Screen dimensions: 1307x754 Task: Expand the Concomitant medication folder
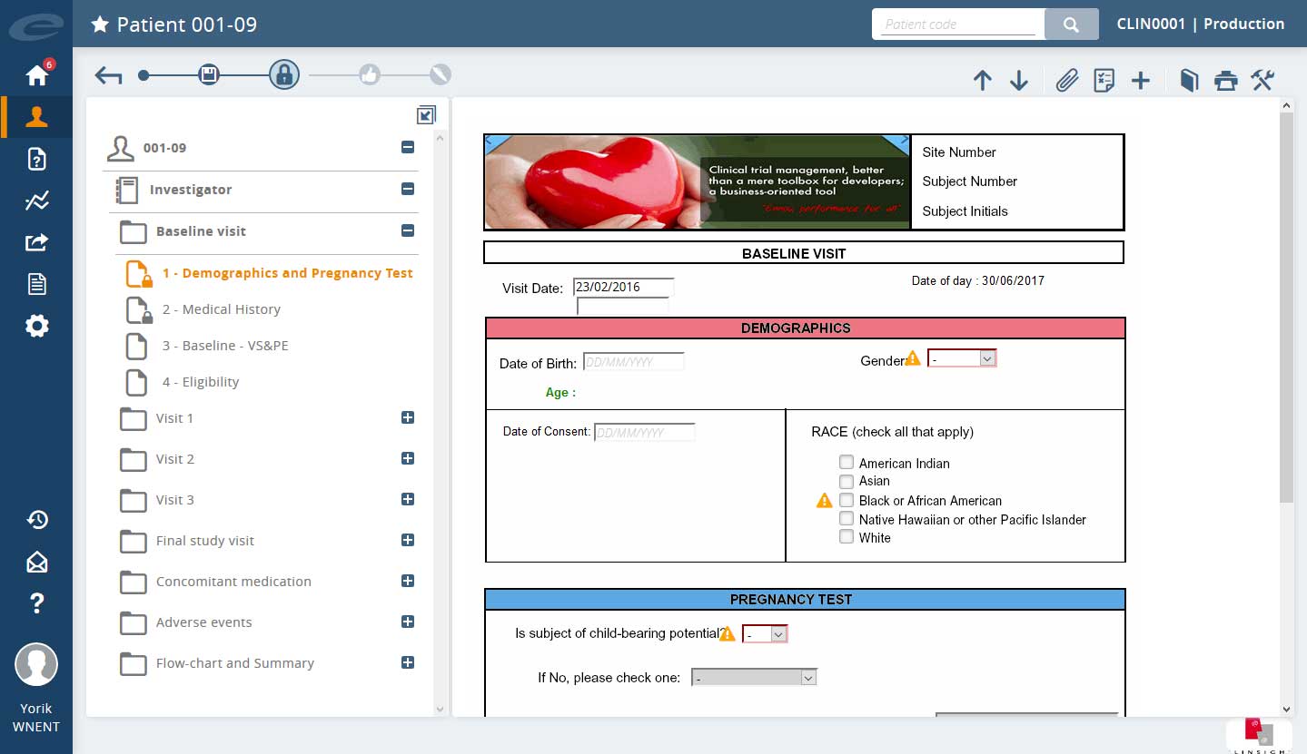pos(408,581)
